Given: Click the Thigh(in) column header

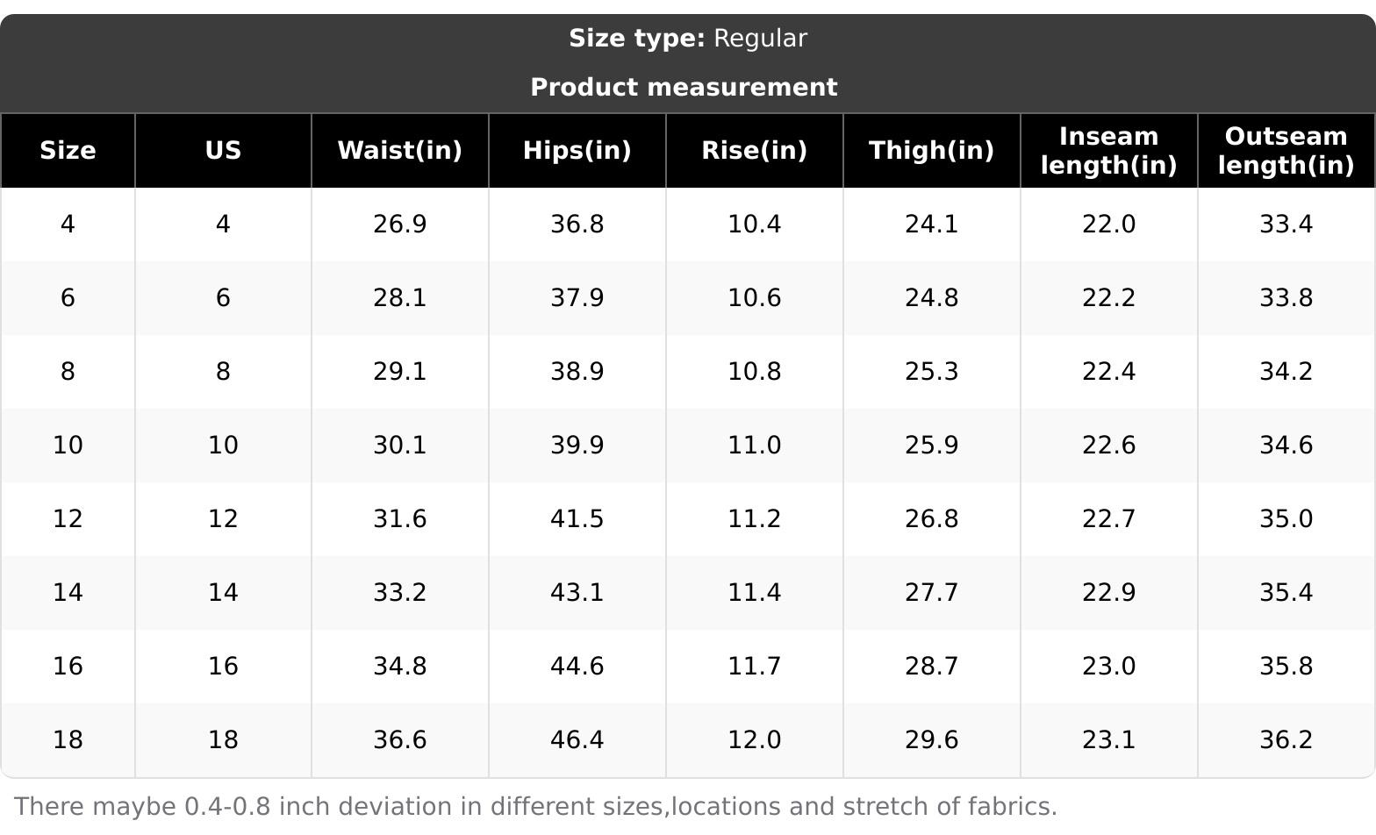Looking at the screenshot, I should click(x=931, y=151).
